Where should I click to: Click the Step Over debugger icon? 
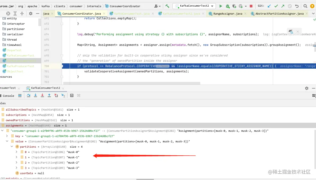28,95
